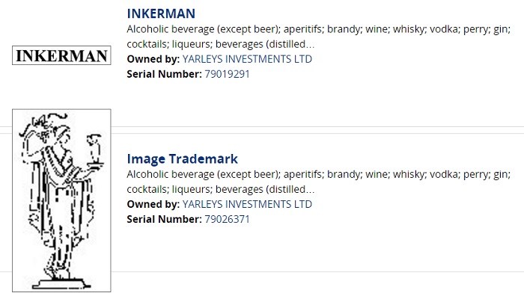Click the truncated 'beverages (distilled…' text under INKERMAN
Viewport: 524px width, 296px height.
coord(265,44)
